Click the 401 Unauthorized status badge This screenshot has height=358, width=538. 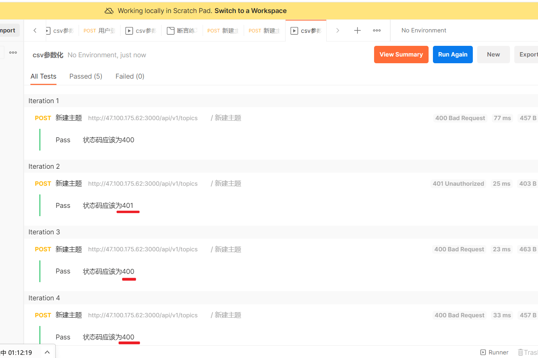click(458, 183)
